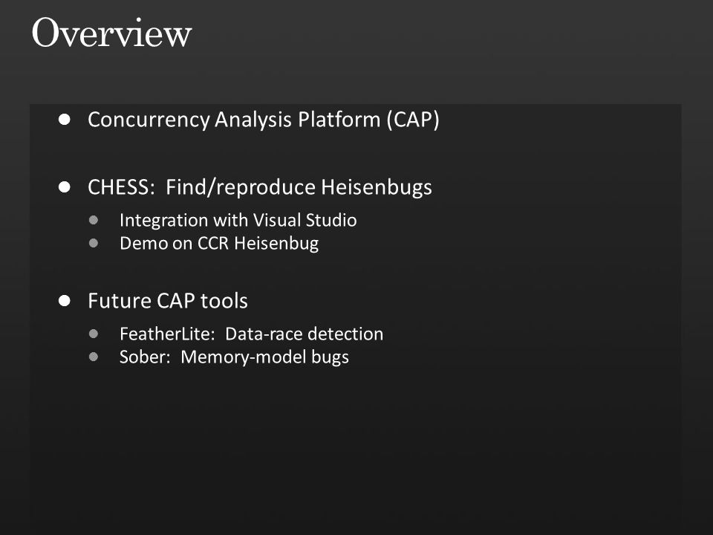Click the Integration with Visual Studio text
The image size is (713, 535).
[238, 221]
